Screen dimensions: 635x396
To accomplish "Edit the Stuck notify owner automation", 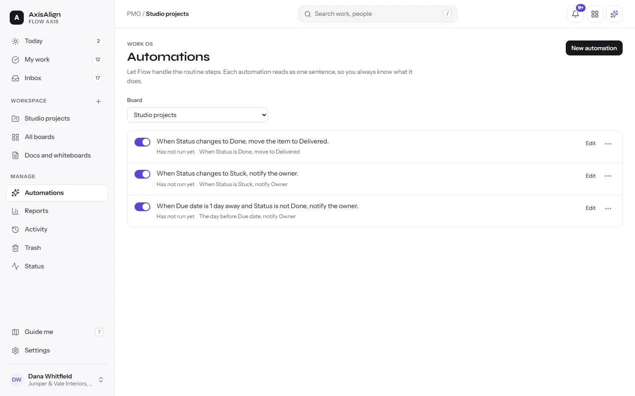I will [x=590, y=176].
